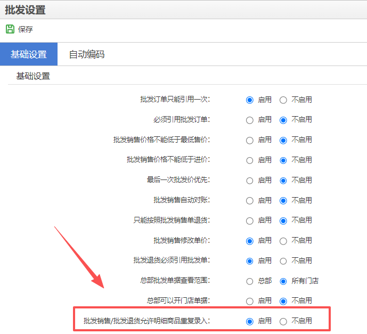The image size is (367, 334).
Task: Disable 批发销售/批发退货允许明细商品重复录入
Action: coord(283,321)
